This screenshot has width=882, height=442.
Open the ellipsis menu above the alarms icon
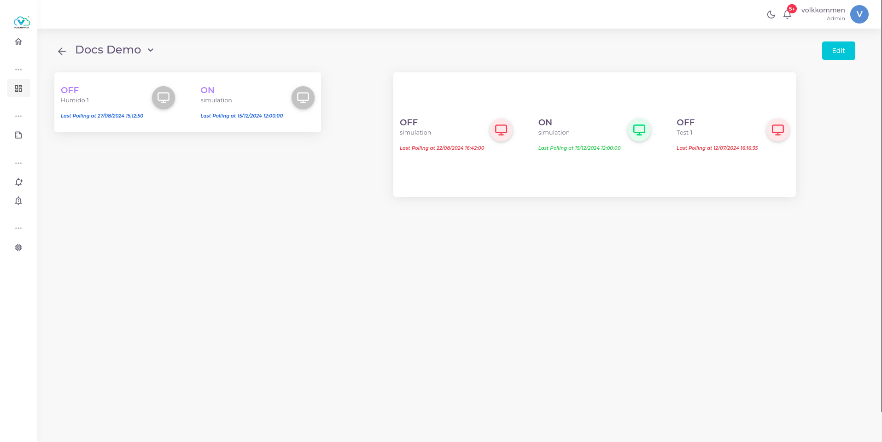(18, 163)
